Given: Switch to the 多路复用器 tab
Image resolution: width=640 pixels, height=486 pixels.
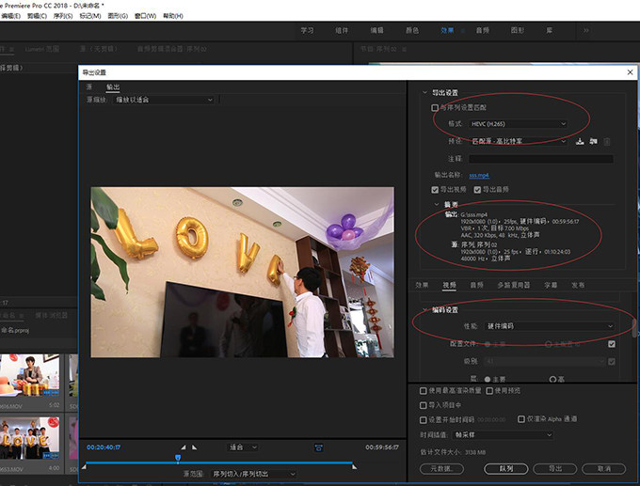Looking at the screenshot, I should click(514, 285).
